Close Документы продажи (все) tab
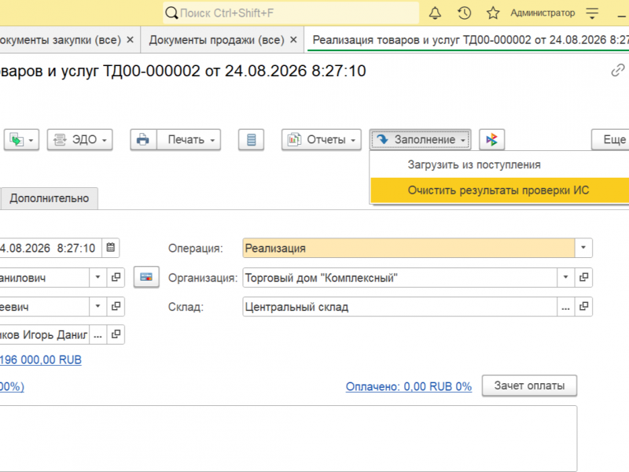The width and height of the screenshot is (629, 472). click(x=293, y=40)
